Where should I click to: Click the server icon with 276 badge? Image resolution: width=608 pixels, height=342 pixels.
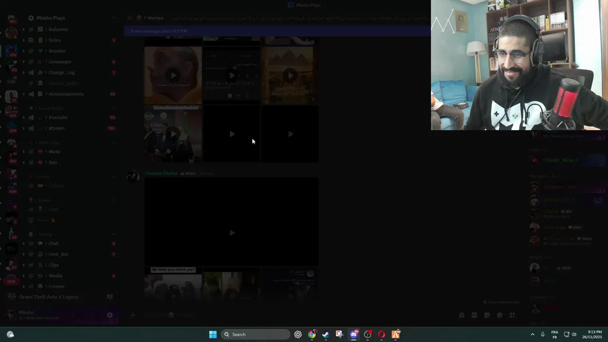(x=11, y=51)
